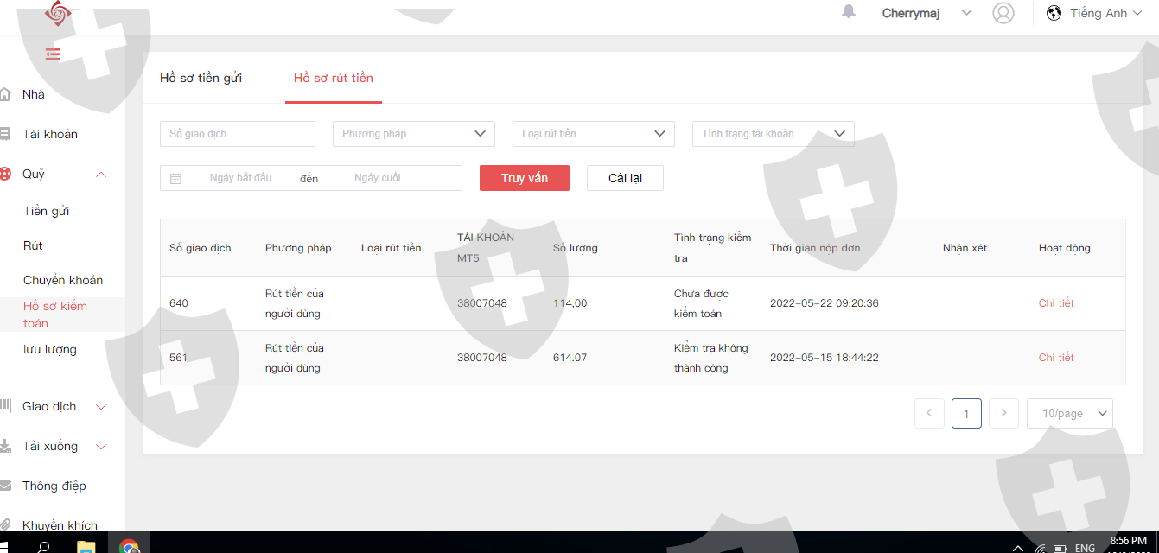Viewport: 1159px width, 553px height.
Task: Collapse the sidebar with the hamburger icon
Action: 53,54
